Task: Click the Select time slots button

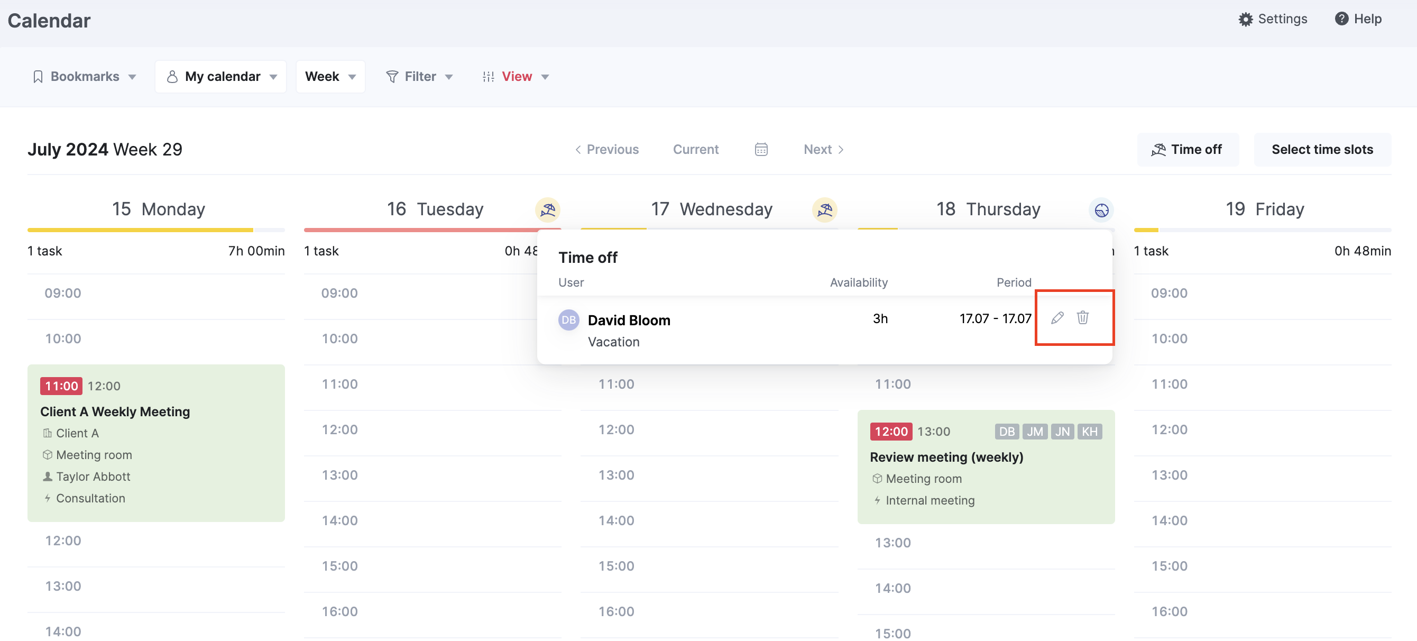Action: 1322,149
